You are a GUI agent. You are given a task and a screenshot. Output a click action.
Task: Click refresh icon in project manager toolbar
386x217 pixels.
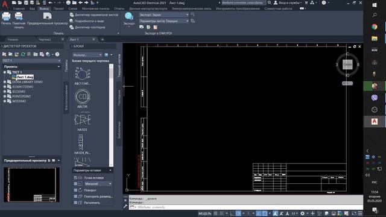[x=23, y=54]
